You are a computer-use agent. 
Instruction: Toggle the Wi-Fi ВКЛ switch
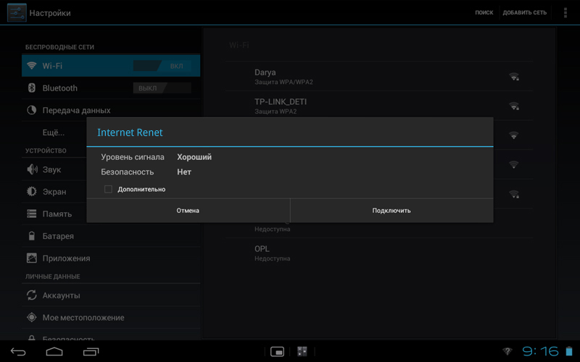coord(162,66)
